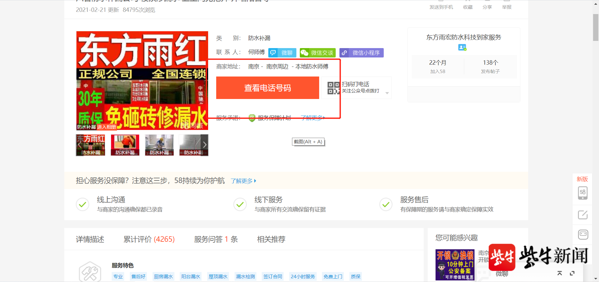Click the next arrow on the thumbnail strip
This screenshot has height=282, width=599.
coord(205,145)
